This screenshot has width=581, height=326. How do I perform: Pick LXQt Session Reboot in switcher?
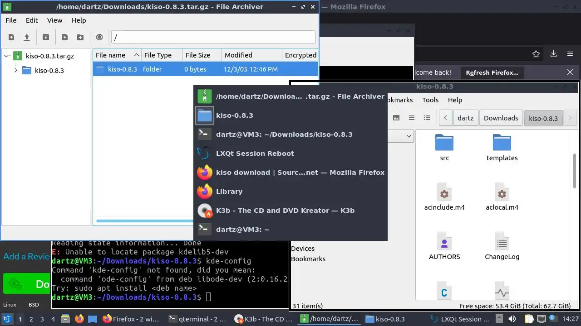[x=290, y=153]
